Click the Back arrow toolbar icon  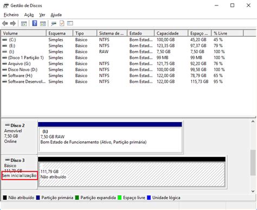point(5,23)
